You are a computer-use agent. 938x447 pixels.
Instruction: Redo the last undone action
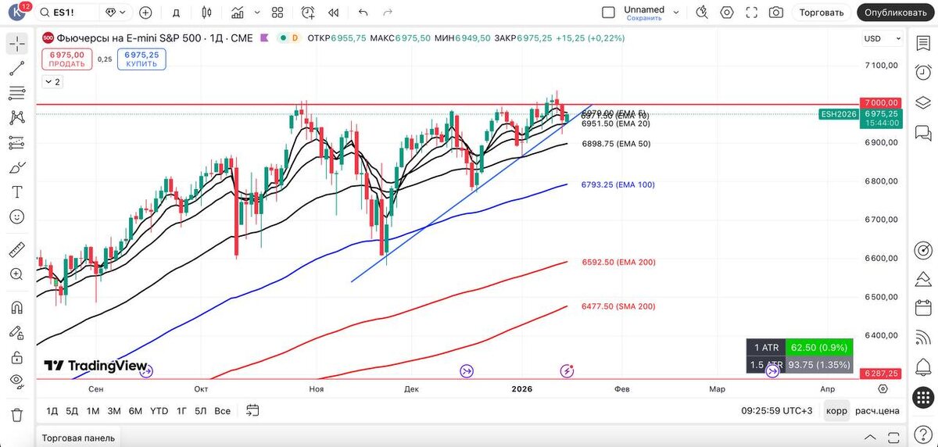tap(387, 13)
